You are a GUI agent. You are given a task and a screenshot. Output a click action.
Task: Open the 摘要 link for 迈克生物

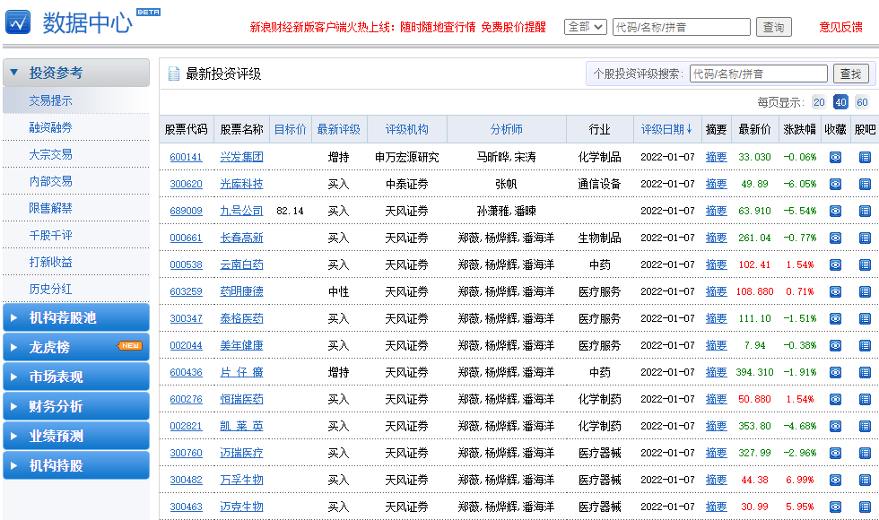click(717, 507)
